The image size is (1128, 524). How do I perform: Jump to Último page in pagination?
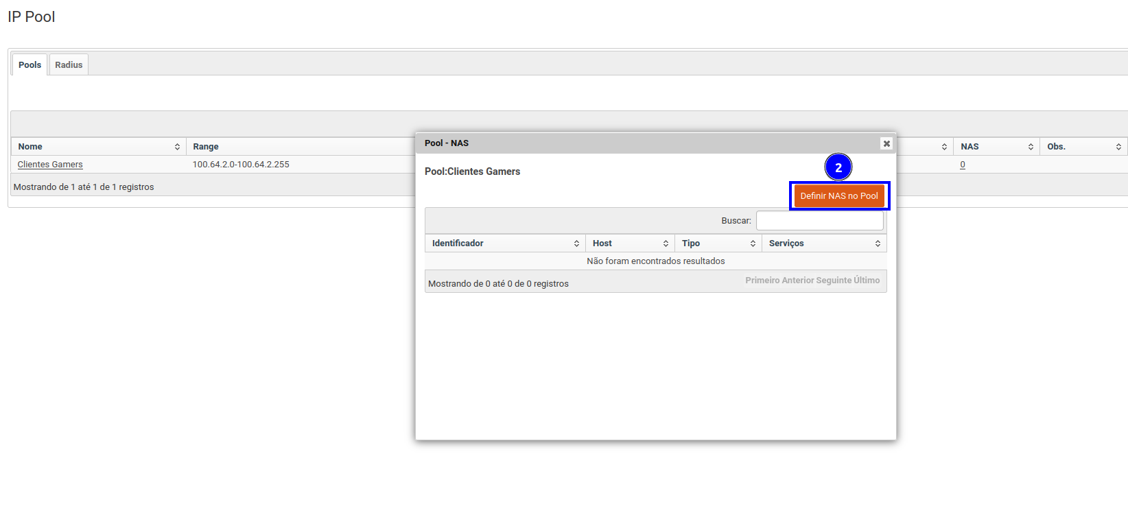pyautogui.click(x=867, y=281)
